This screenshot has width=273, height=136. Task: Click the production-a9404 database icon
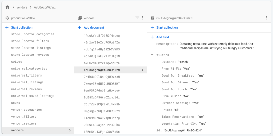click(x=7, y=18)
